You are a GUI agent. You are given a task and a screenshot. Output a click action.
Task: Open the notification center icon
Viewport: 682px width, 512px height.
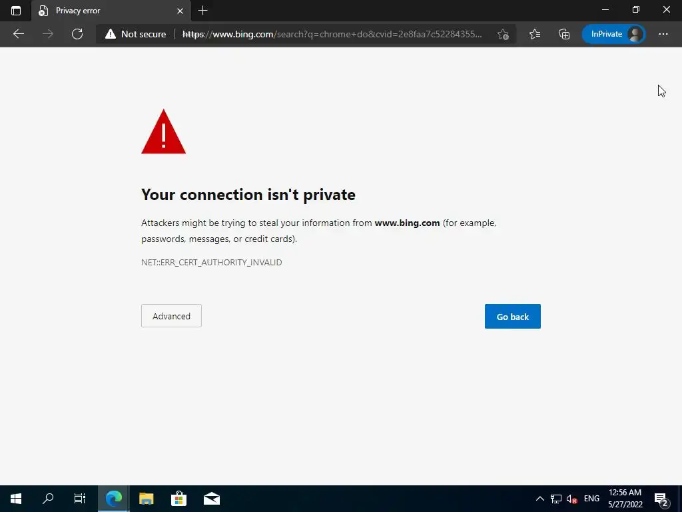click(x=661, y=499)
